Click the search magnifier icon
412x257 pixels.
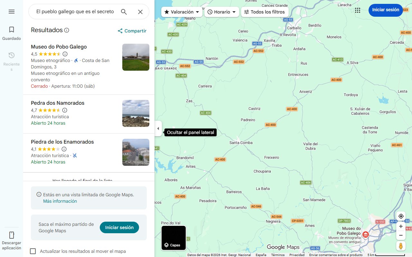coord(124,12)
